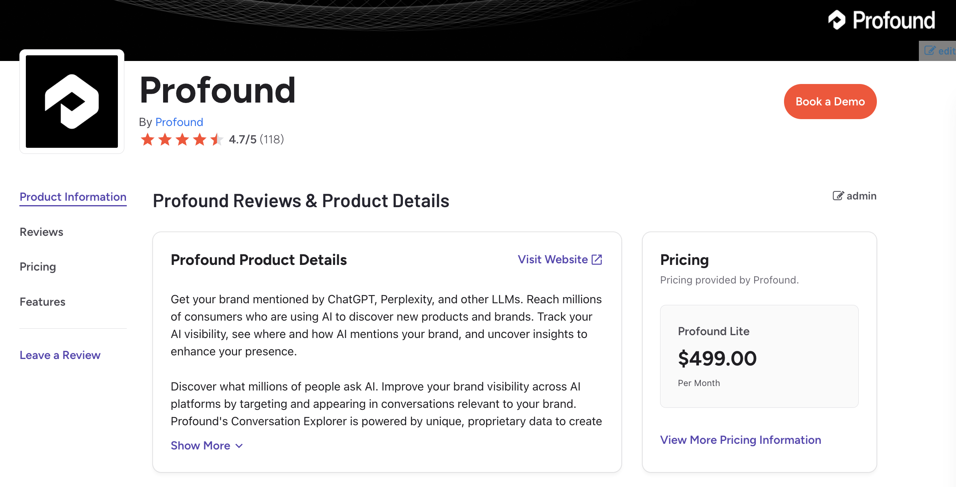This screenshot has height=487, width=956.
Task: Click the admin pencil edit icon
Action: [838, 196]
